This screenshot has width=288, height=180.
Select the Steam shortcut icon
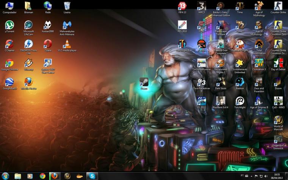click(144, 84)
